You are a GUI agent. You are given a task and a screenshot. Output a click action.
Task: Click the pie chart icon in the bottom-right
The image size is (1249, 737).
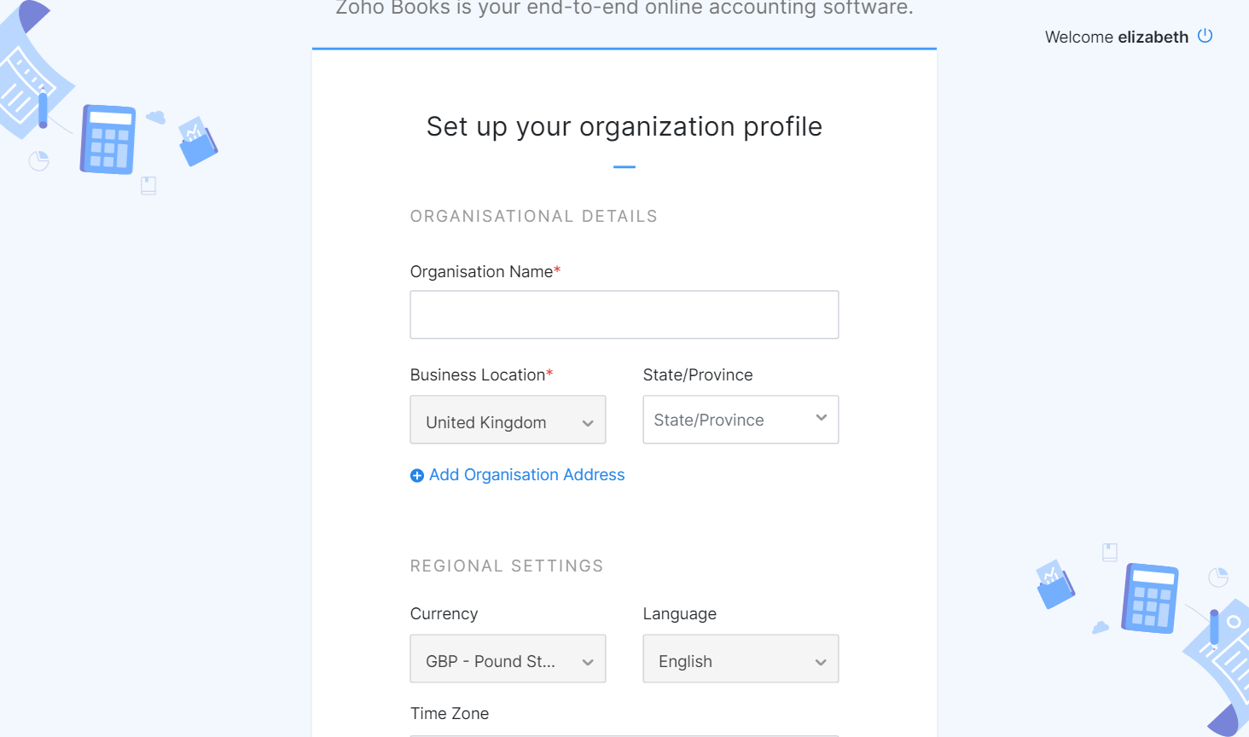(x=1218, y=577)
